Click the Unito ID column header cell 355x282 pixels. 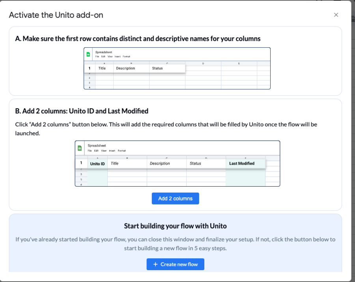click(x=97, y=163)
